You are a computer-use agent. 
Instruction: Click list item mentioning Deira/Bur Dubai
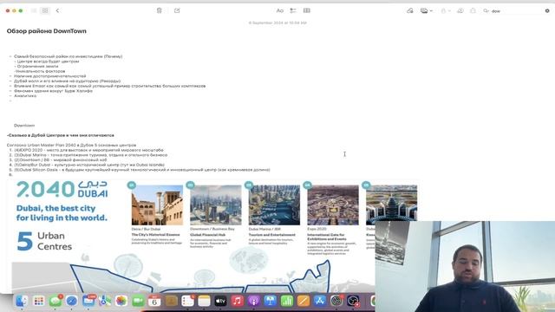tap(89, 165)
